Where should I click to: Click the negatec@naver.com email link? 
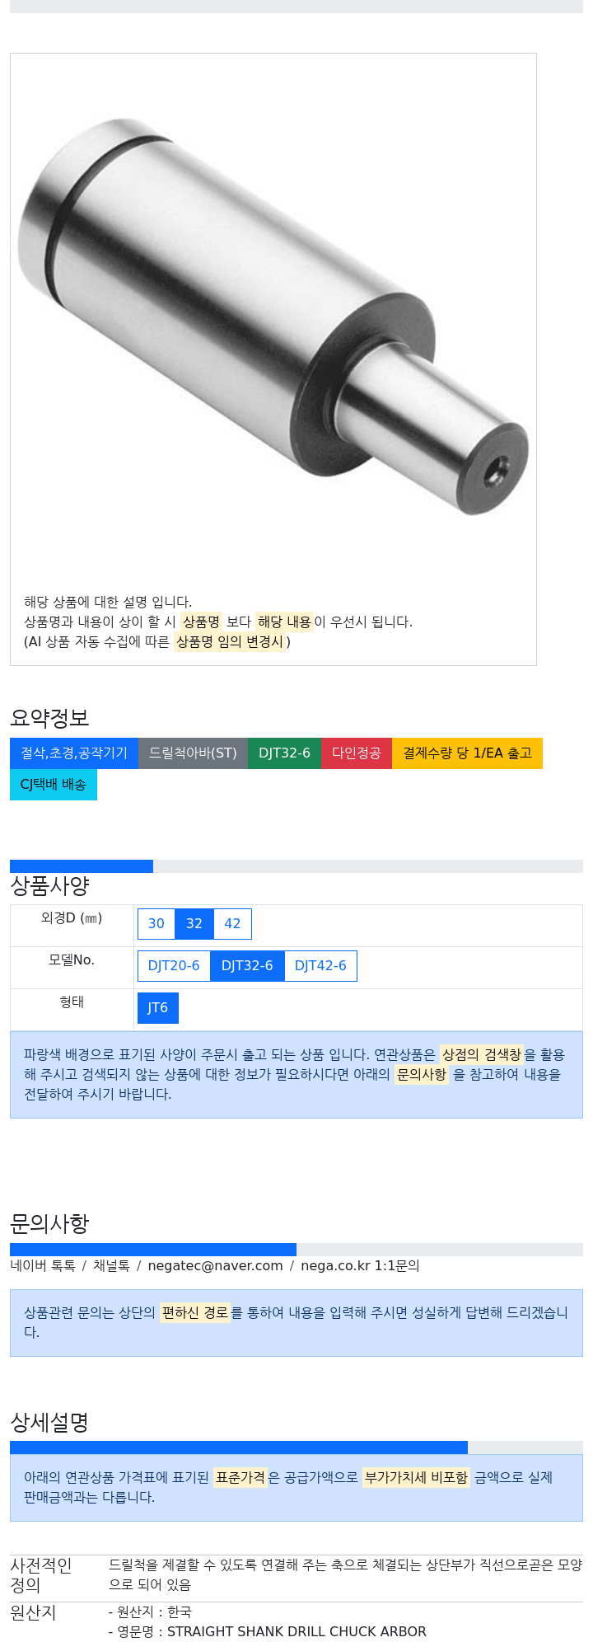pyautogui.click(x=215, y=1266)
